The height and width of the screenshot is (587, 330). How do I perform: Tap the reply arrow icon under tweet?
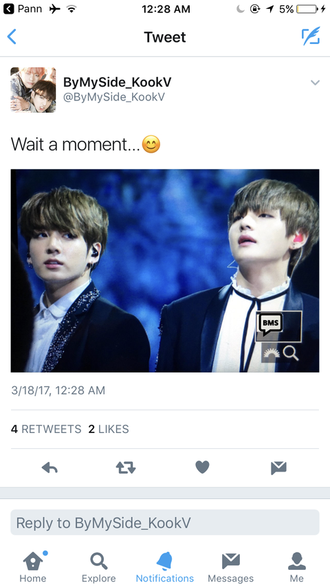49,467
